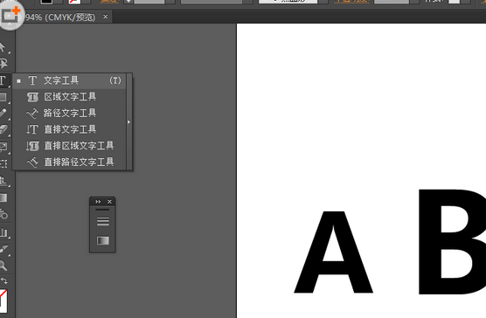Close the small floating panel
This screenshot has width=486, height=318.
click(109, 202)
